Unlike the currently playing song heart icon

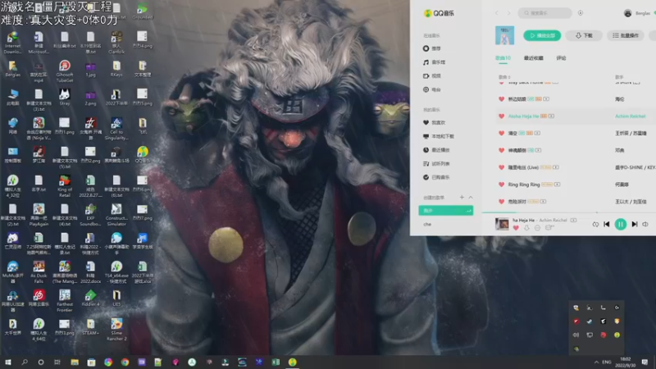516,228
